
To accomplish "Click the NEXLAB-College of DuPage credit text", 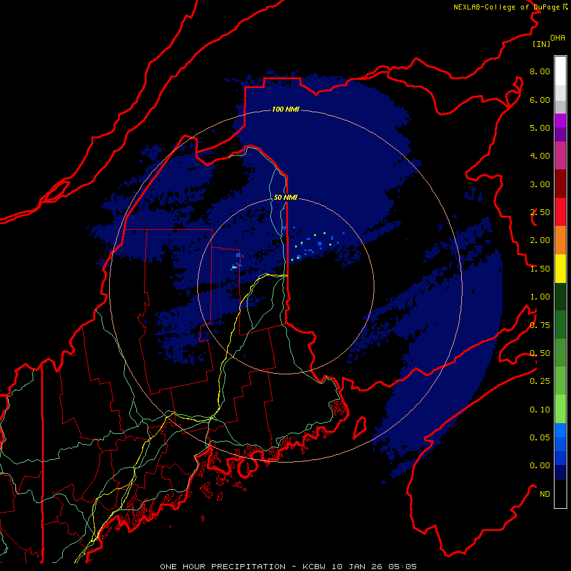I will 510,7.
